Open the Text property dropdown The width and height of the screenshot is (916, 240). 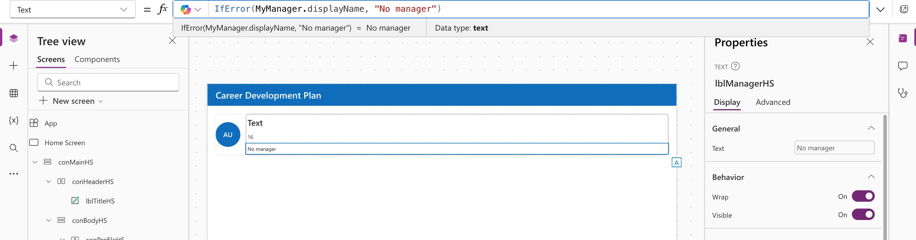pos(72,10)
